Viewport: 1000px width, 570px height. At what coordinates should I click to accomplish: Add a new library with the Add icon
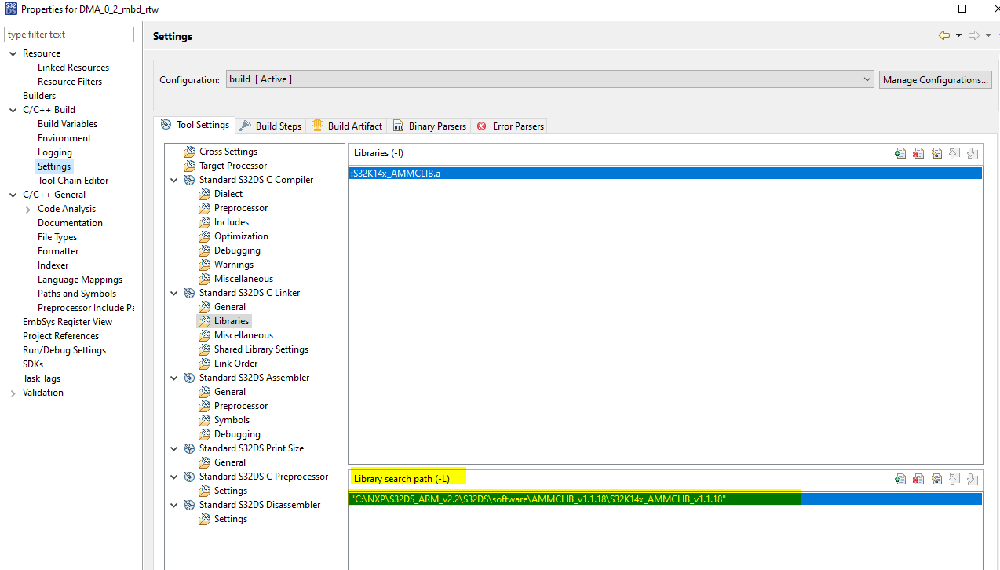click(900, 152)
